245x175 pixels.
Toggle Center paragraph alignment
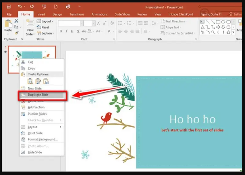[x=126, y=31]
